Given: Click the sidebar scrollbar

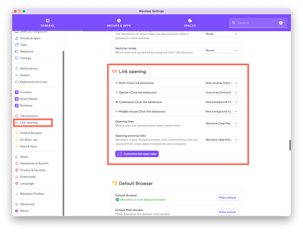Looking at the screenshot, I should click(x=63, y=133).
